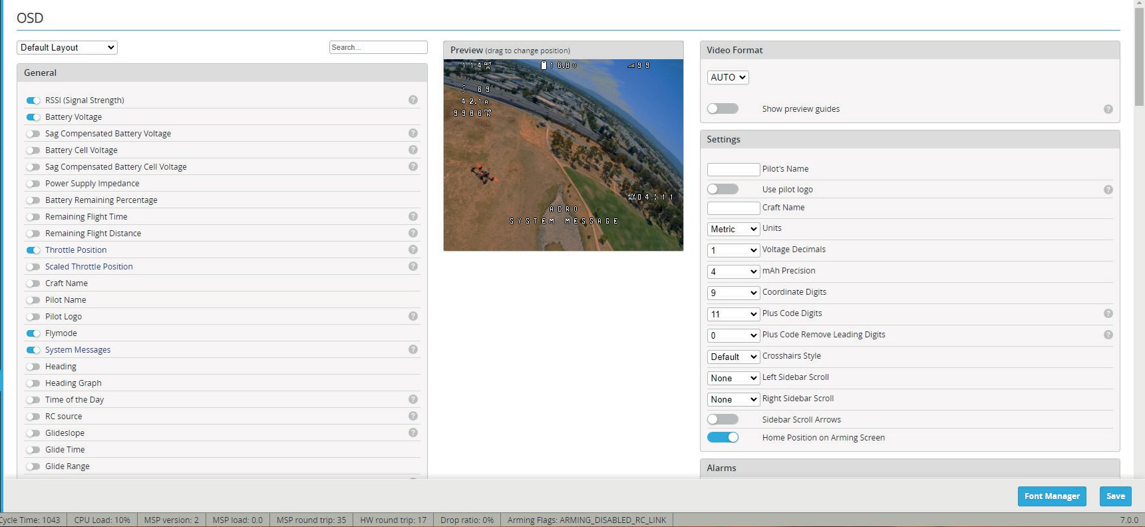Viewport: 1145px width, 527px height.
Task: Open the Default Layout dropdown
Action: coord(67,47)
